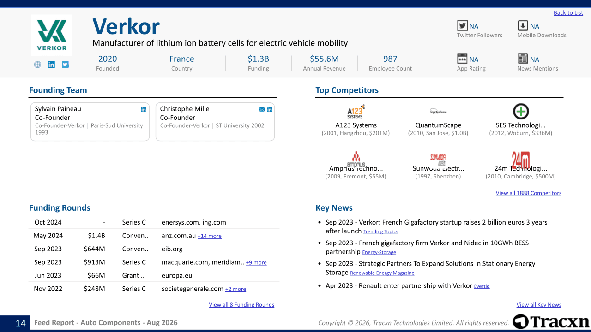Select the Jun 2023 funding round date
This screenshot has width=591, height=332.
click(48, 276)
